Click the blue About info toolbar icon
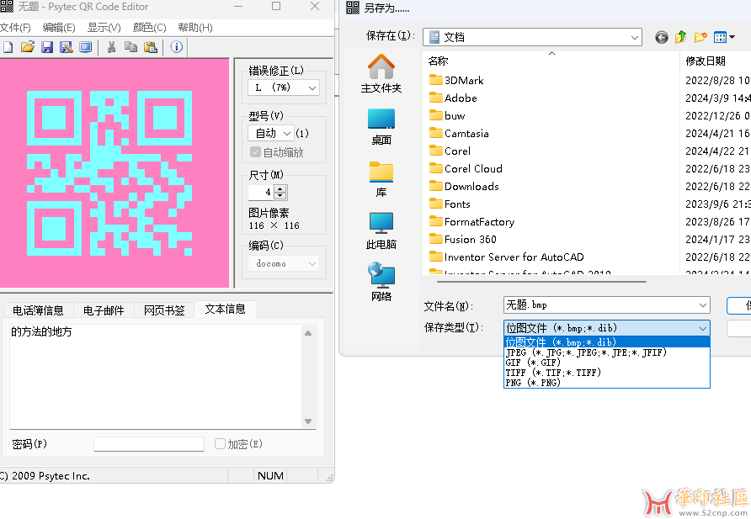This screenshot has height=519, width=751. click(x=176, y=47)
